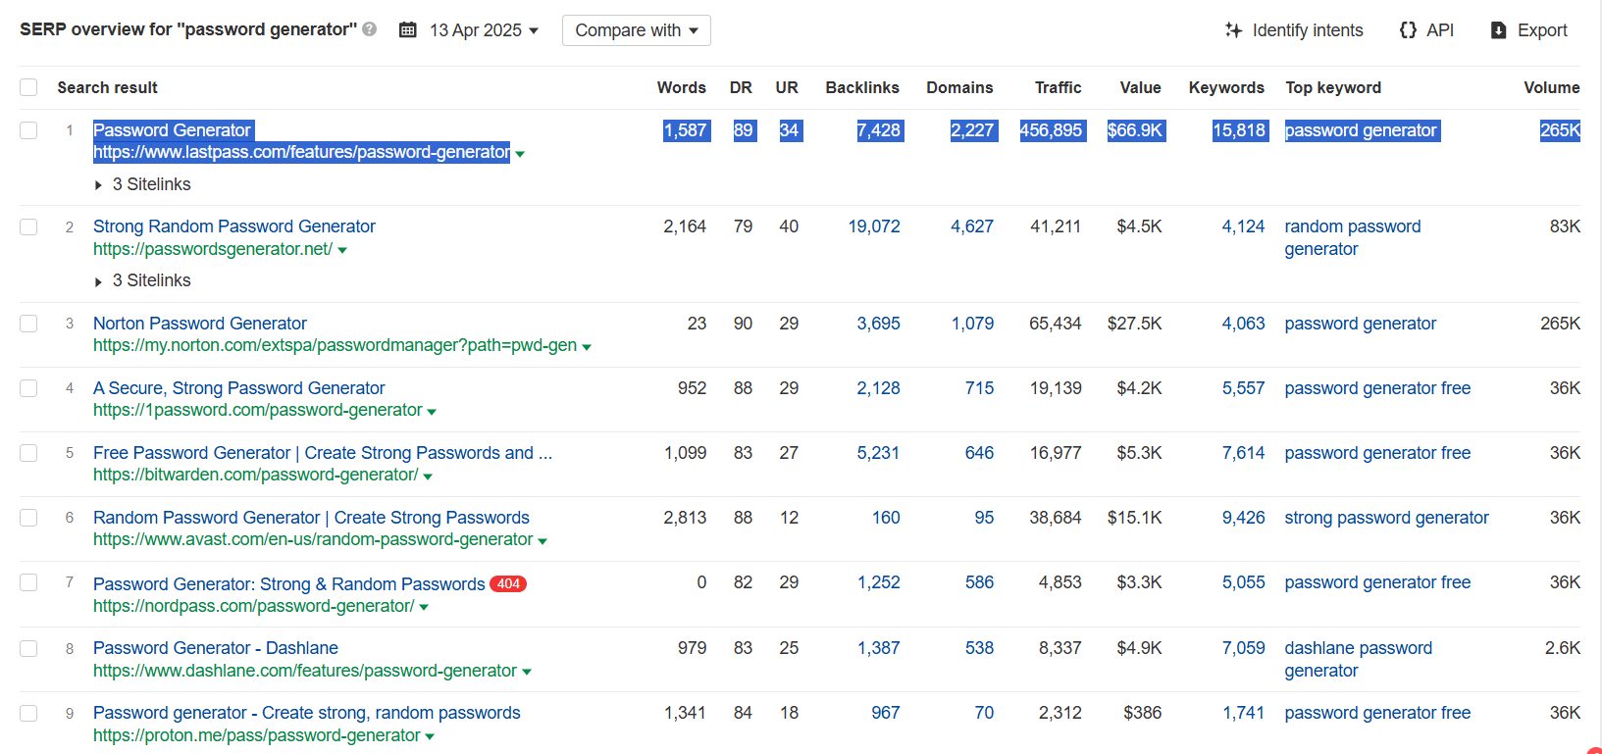Toggle the select-all checkbox in table header
The image size is (1602, 754).
[28, 87]
